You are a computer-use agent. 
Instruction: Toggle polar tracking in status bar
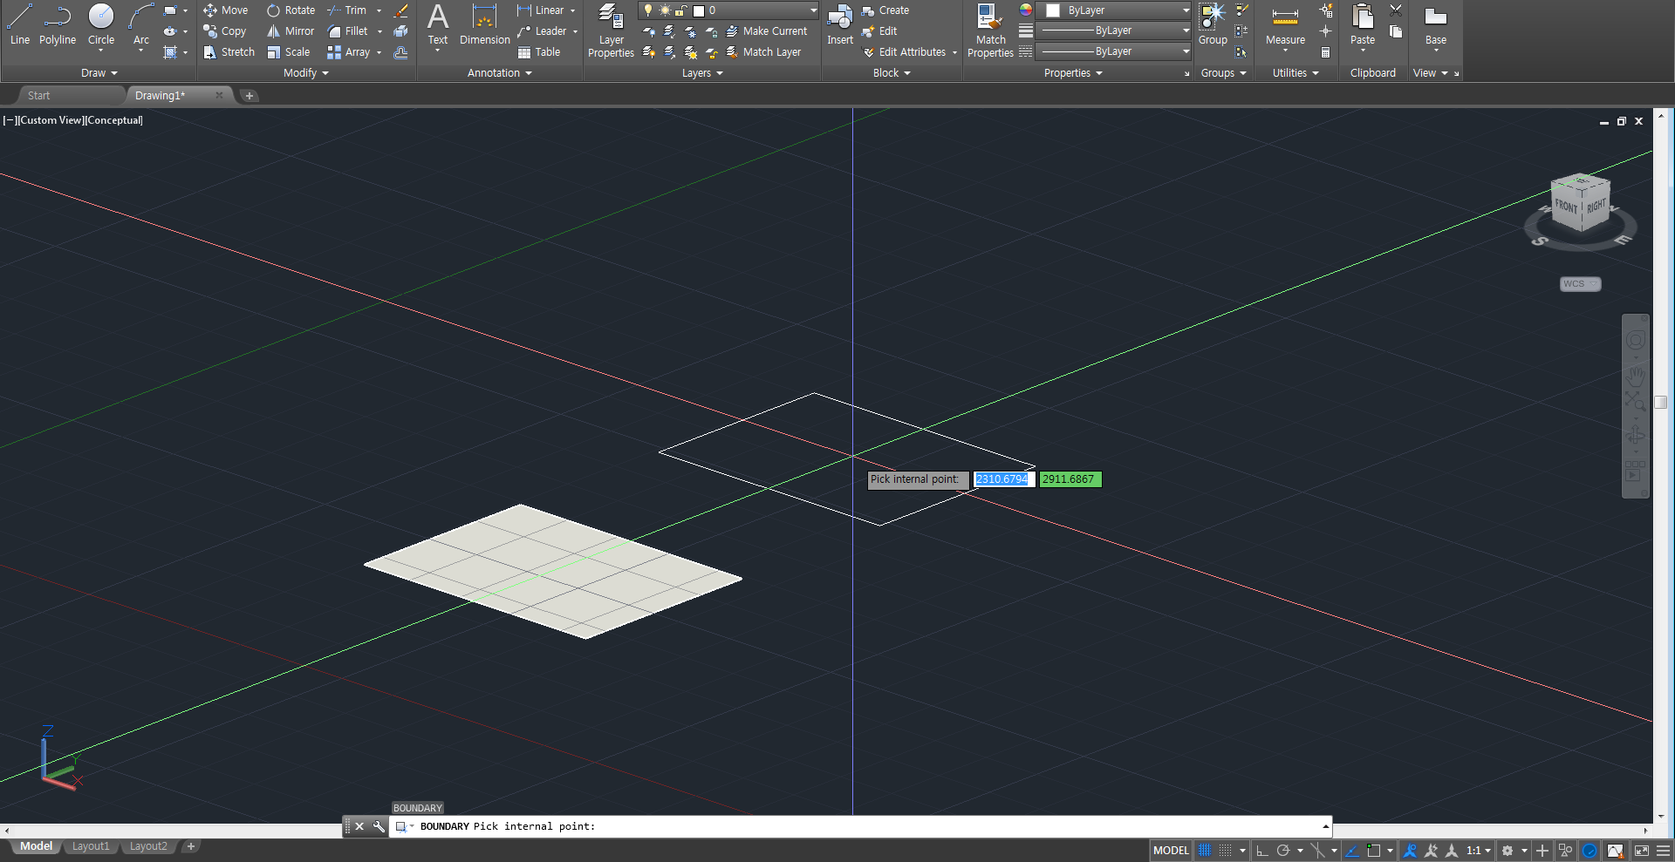(x=1282, y=851)
